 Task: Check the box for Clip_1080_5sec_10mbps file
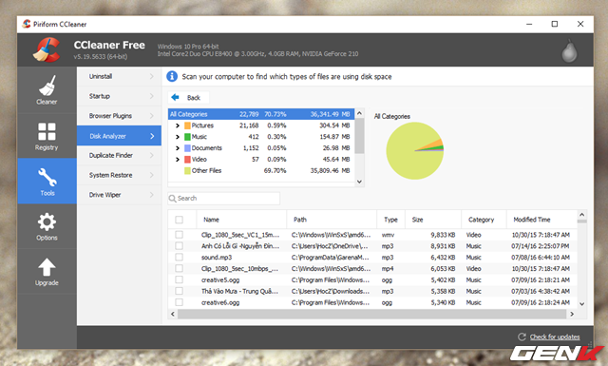click(x=179, y=268)
